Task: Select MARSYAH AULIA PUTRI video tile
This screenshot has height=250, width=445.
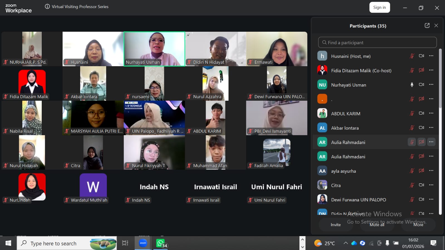Action: tap(93, 118)
